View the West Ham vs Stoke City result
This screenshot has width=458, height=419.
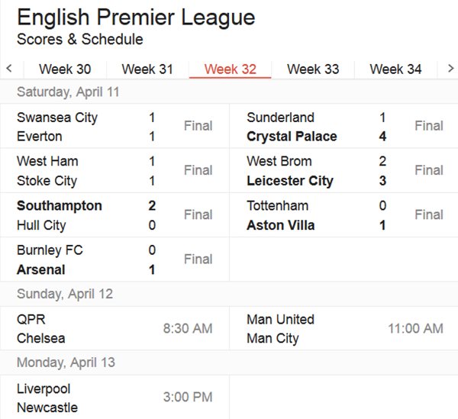pyautogui.click(x=114, y=171)
